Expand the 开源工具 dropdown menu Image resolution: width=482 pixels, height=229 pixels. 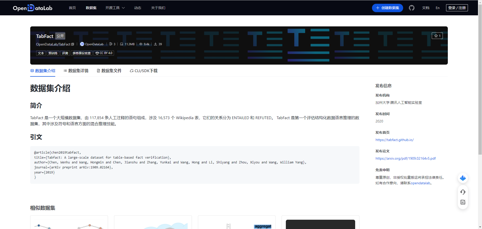click(115, 8)
